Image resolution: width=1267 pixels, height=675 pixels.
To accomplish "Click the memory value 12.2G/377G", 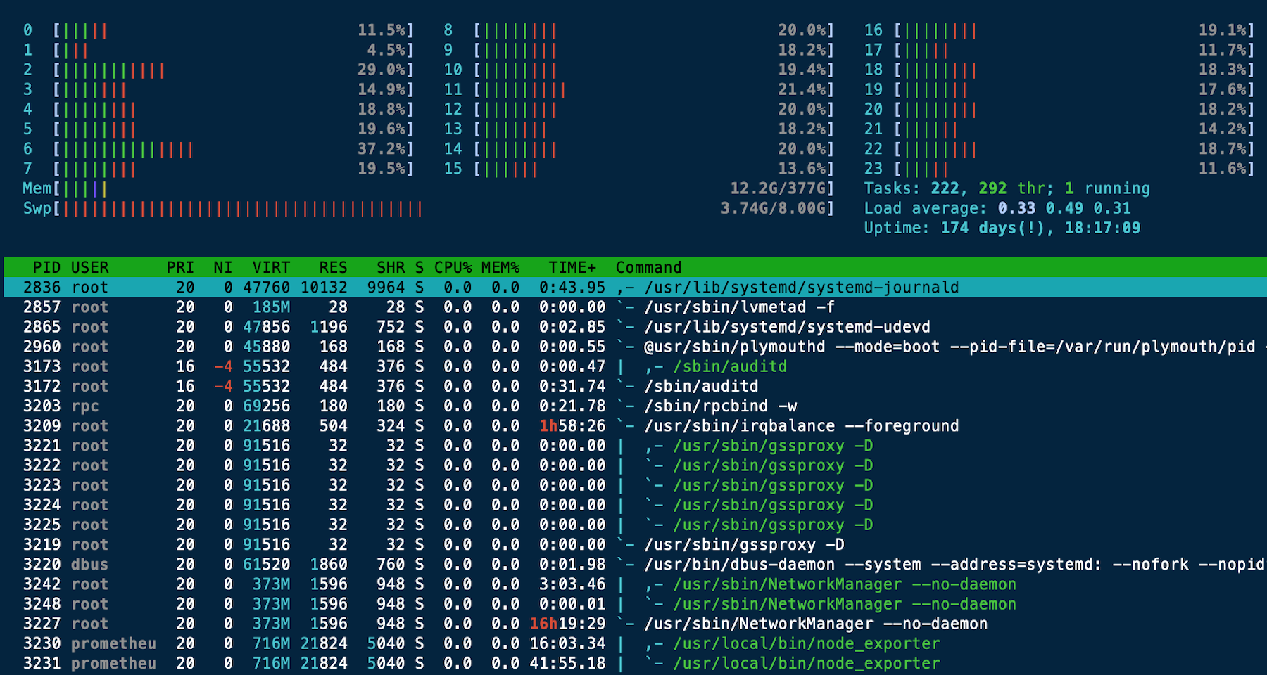I will [x=778, y=188].
